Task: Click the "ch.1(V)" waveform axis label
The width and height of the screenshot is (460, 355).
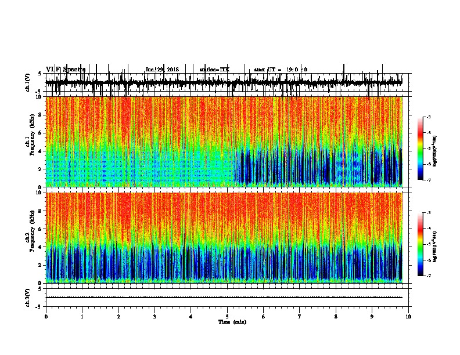Action: click(28, 82)
